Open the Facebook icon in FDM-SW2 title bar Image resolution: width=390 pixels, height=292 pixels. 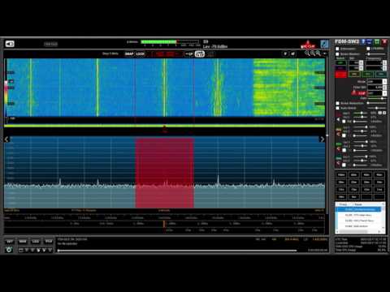(x=364, y=41)
